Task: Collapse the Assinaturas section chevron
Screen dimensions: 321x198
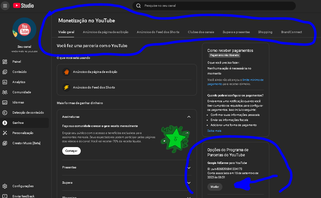Action: 189,117
